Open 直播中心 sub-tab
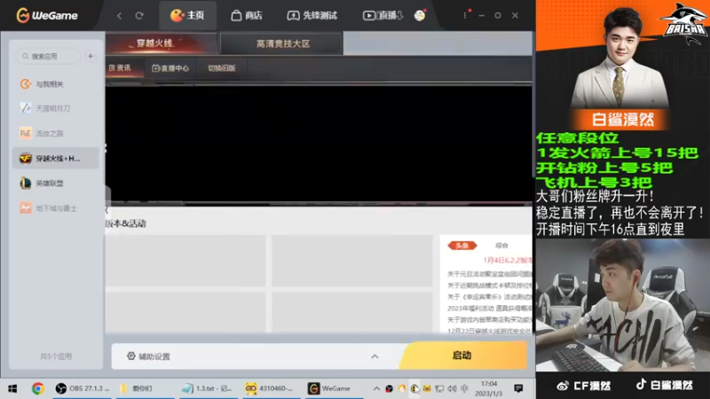The image size is (710, 399). [170, 68]
